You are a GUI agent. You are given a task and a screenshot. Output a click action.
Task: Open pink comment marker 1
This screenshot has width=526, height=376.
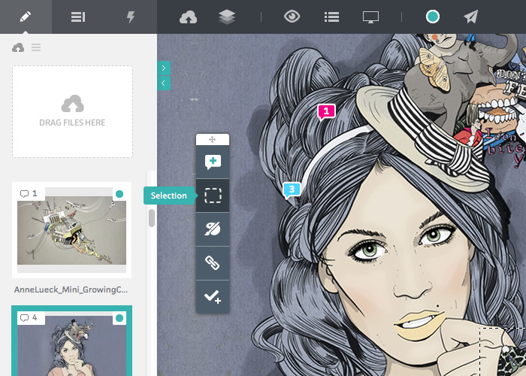click(326, 112)
